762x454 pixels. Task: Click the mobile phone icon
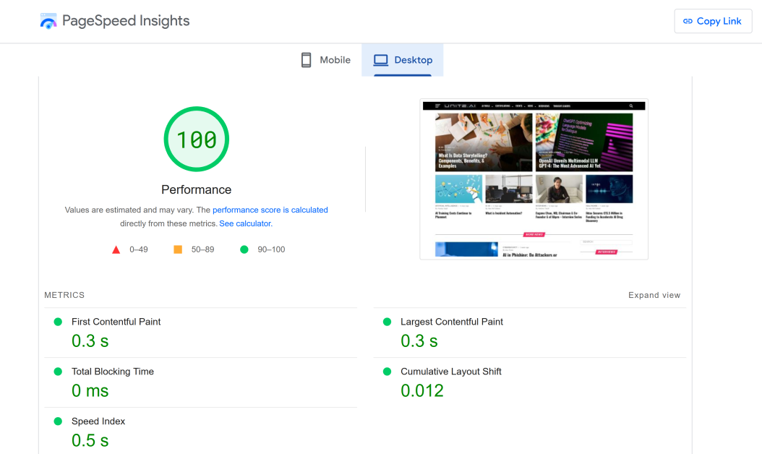click(x=307, y=60)
